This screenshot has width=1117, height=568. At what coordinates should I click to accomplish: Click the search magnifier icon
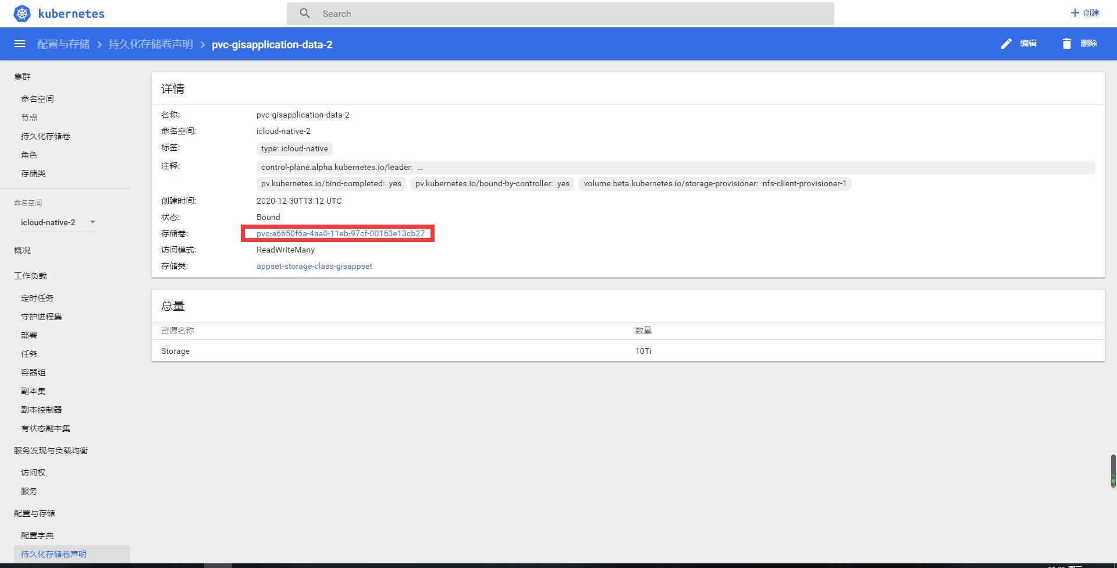(305, 13)
